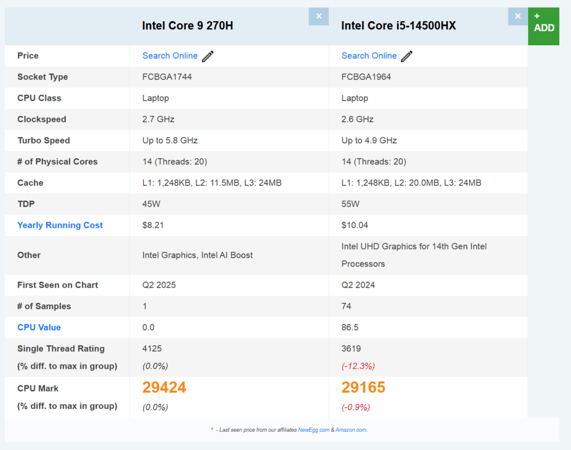Click the CPU Mark row label
This screenshot has width=571, height=450.
[x=38, y=389]
